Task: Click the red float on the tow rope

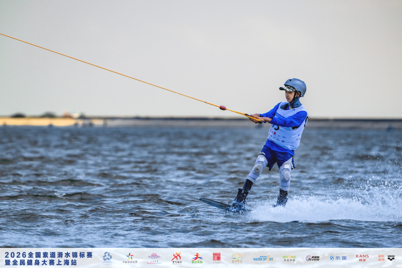Action: point(223,108)
